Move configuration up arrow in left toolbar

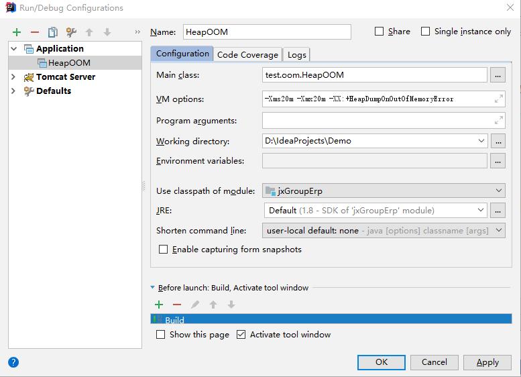(89, 32)
